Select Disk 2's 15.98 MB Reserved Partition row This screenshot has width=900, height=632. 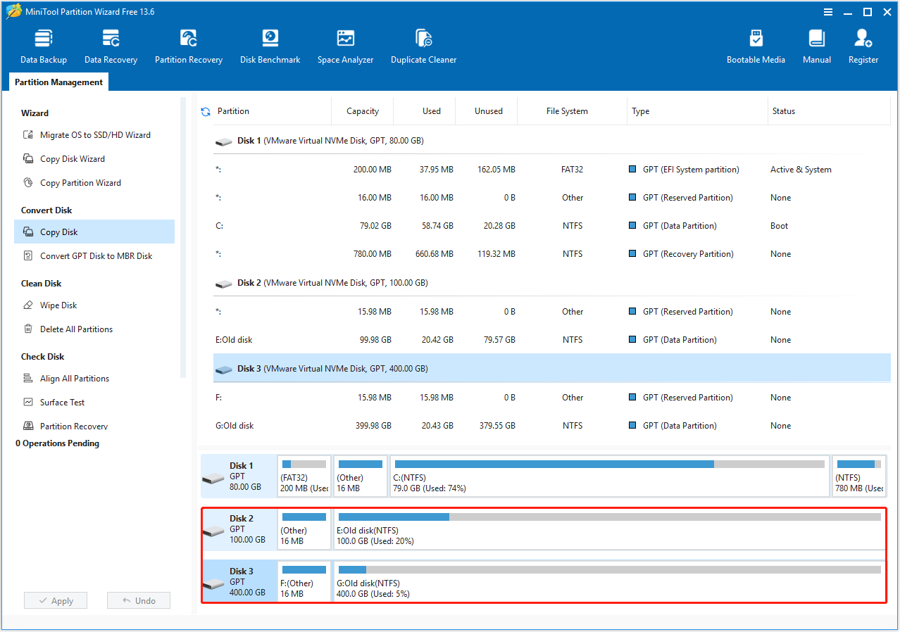pyautogui.click(x=551, y=312)
